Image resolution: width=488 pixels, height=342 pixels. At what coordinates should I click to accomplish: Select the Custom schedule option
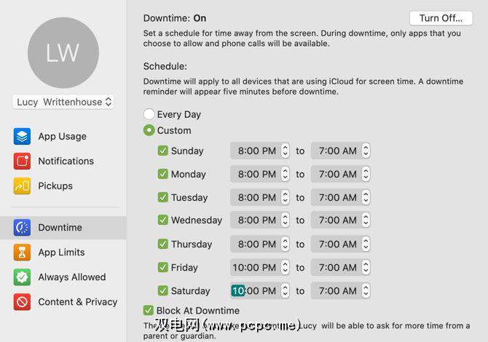click(x=149, y=130)
